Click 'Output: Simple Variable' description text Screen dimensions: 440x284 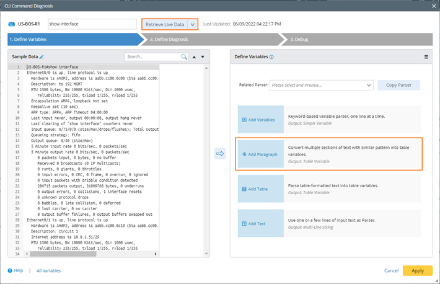click(310, 123)
